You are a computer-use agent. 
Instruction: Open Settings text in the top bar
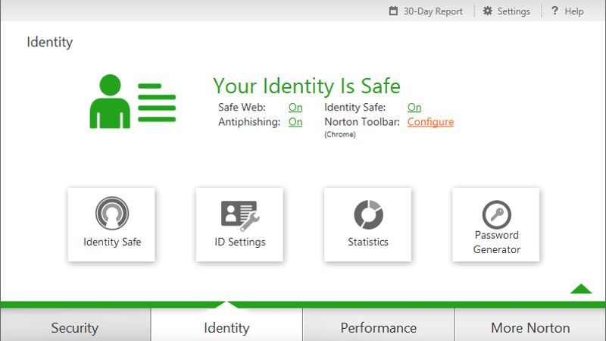[x=514, y=11]
